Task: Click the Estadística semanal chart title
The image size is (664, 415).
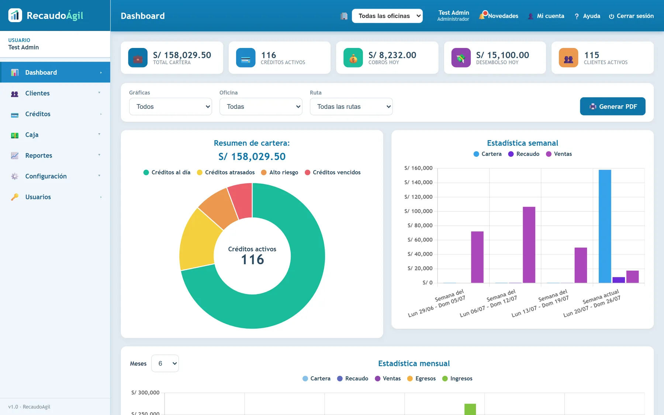Action: click(x=522, y=143)
